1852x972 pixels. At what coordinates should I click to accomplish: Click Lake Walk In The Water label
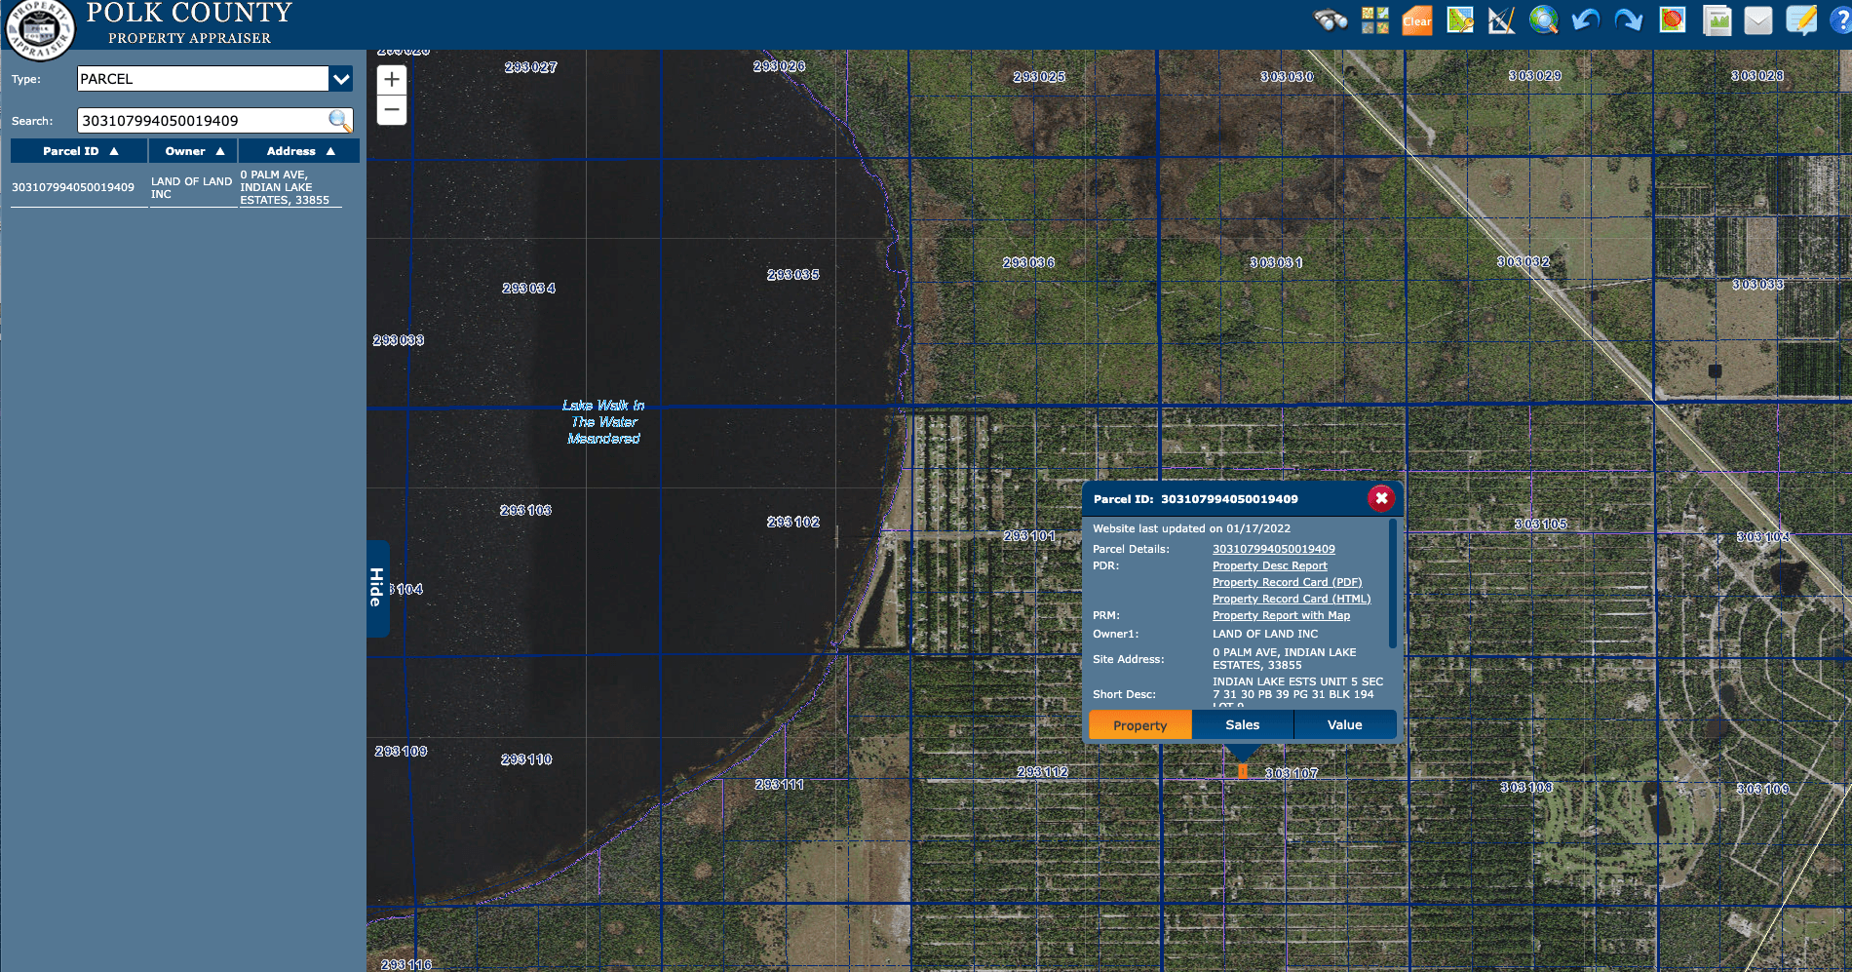pyautogui.click(x=603, y=422)
